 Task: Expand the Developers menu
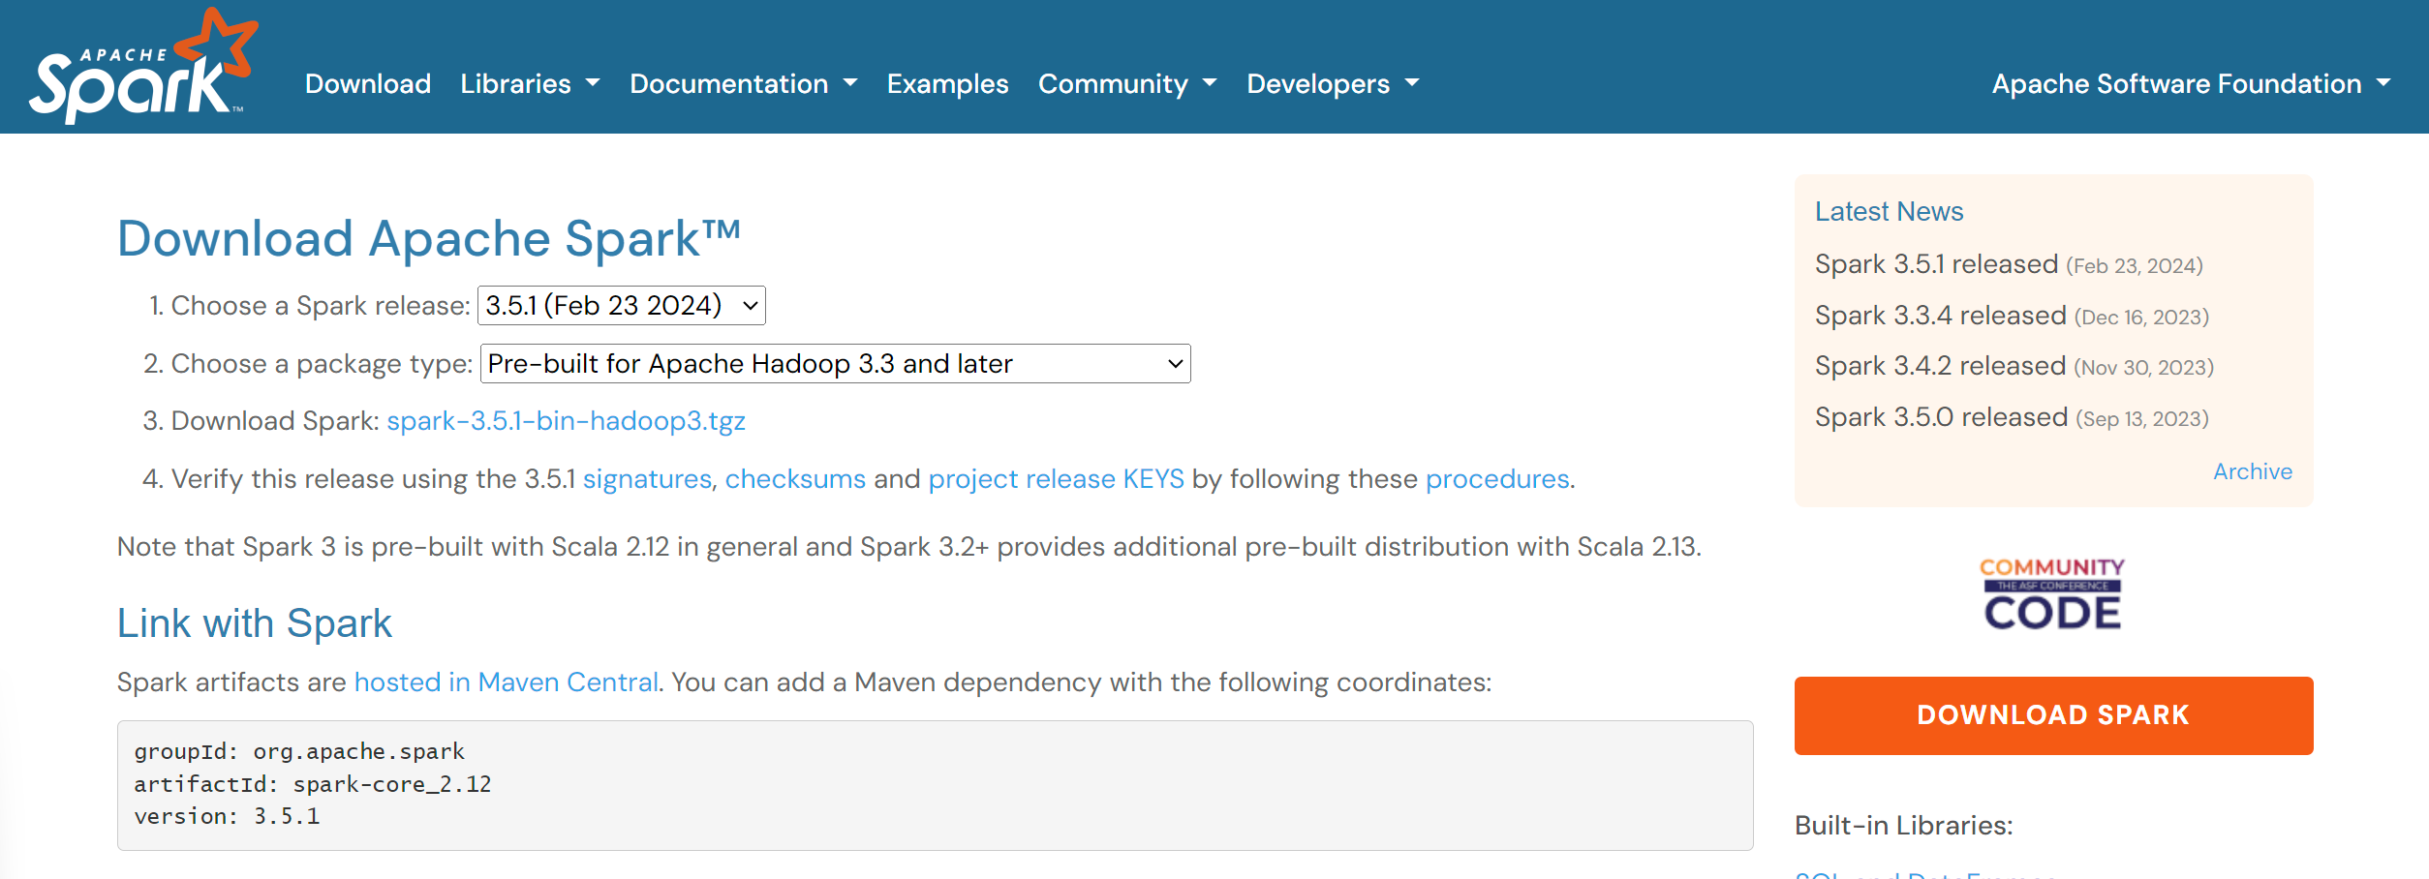[x=1333, y=84]
